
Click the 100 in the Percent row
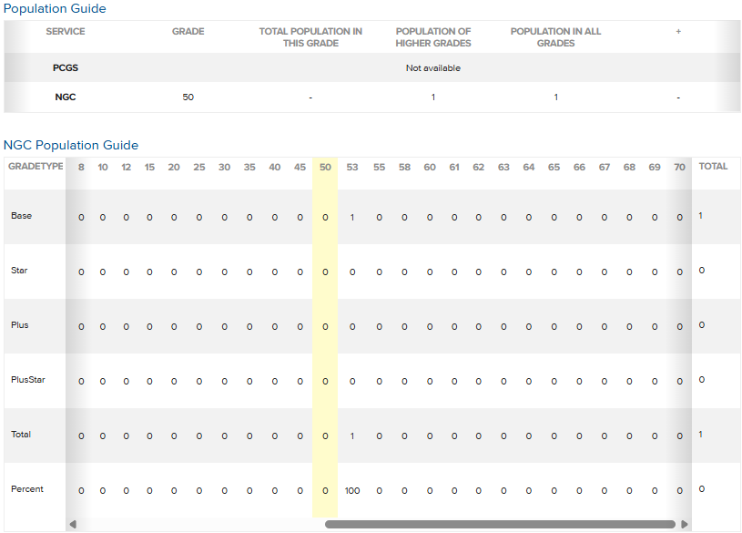tap(352, 491)
